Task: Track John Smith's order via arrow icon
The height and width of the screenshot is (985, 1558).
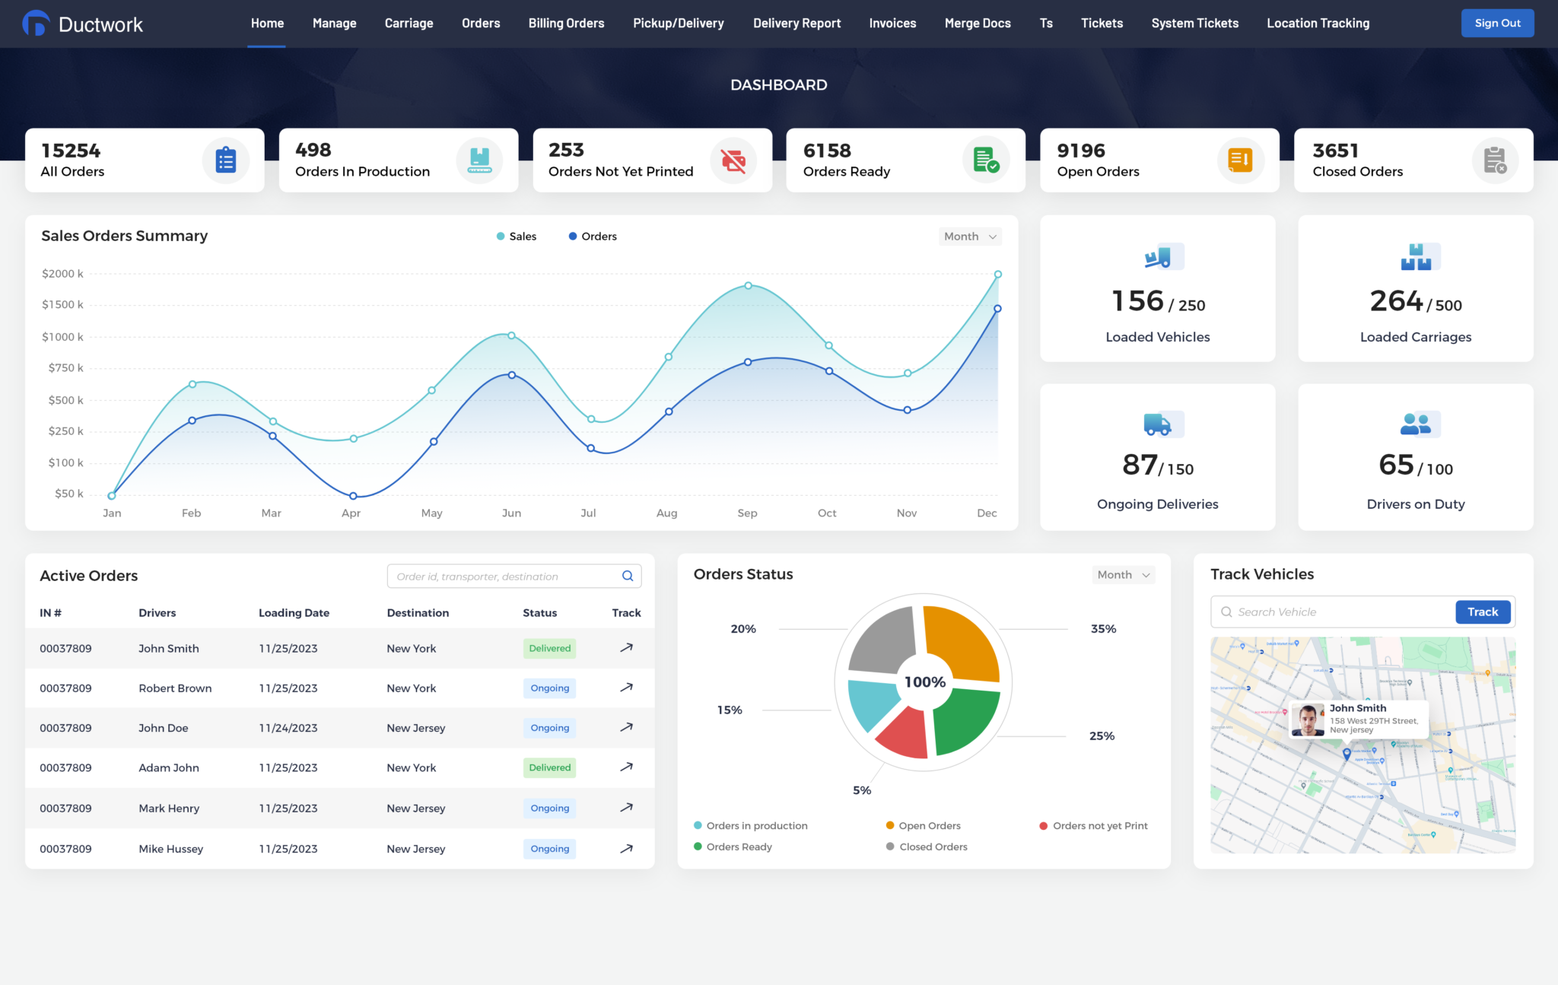Action: coord(626,648)
